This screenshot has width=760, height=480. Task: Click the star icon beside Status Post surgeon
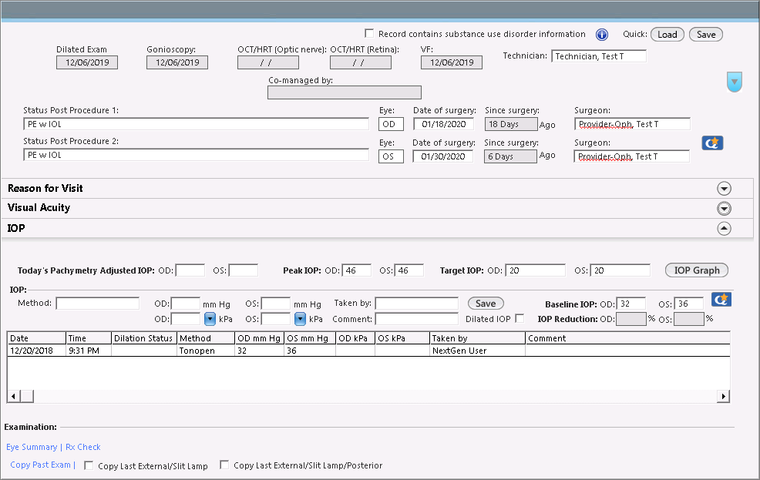pyautogui.click(x=712, y=143)
